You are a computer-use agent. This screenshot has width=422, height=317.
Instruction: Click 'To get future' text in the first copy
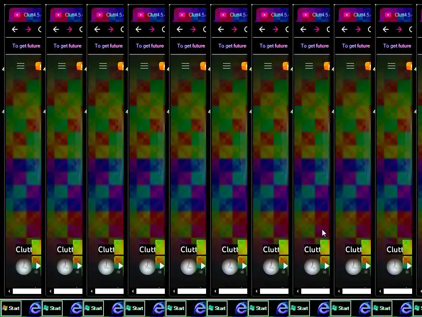coord(26,46)
